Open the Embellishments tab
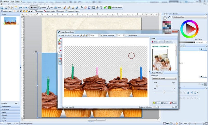The image size is (208, 125). pyautogui.click(x=10, y=107)
